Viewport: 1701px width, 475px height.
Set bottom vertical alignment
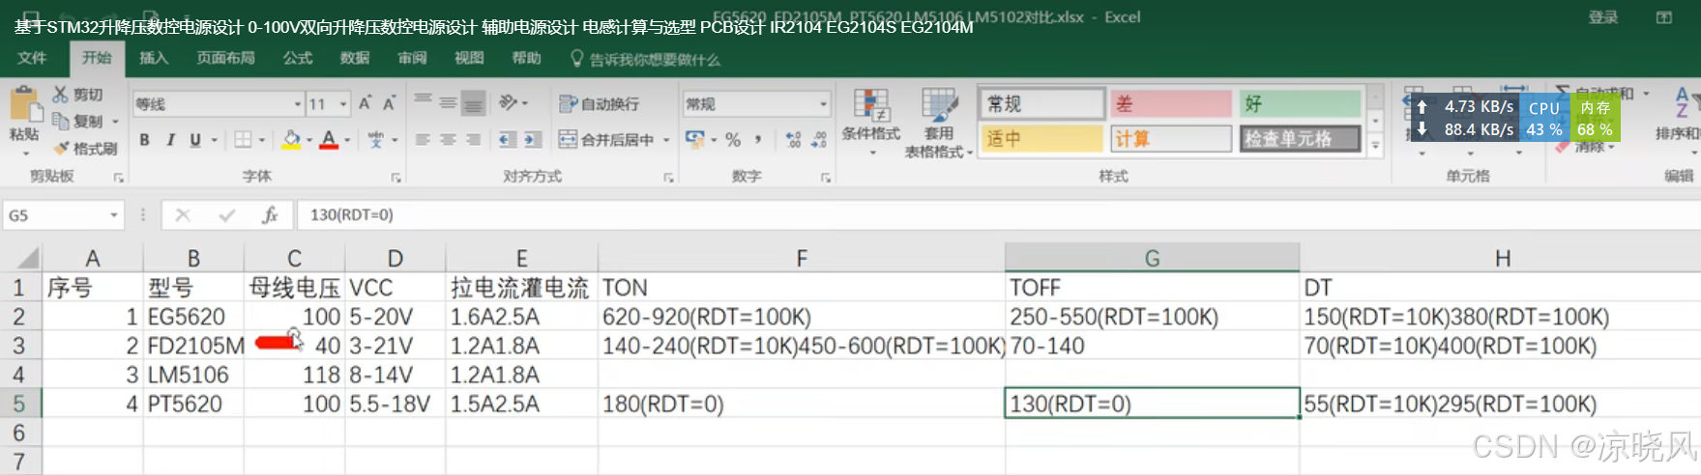pos(473,101)
